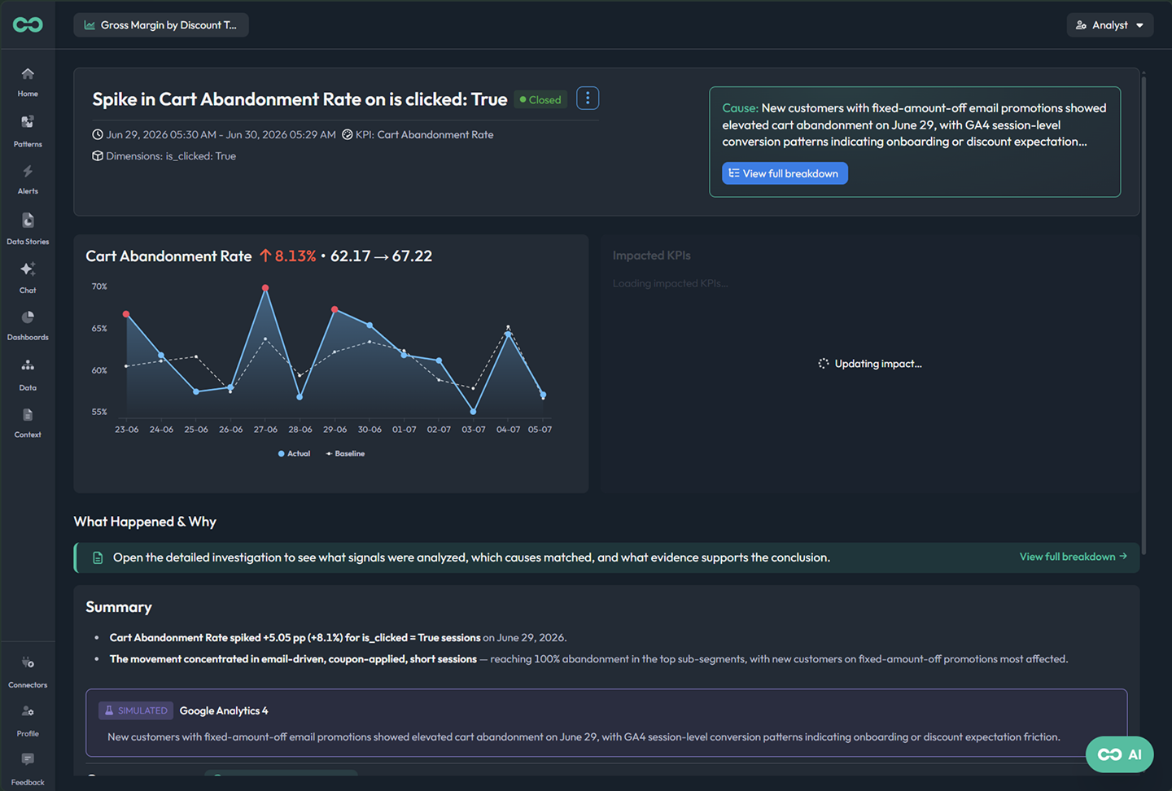This screenshot has height=791, width=1172.
Task: Toggle the Actual series in chart legend
Action: pos(294,453)
